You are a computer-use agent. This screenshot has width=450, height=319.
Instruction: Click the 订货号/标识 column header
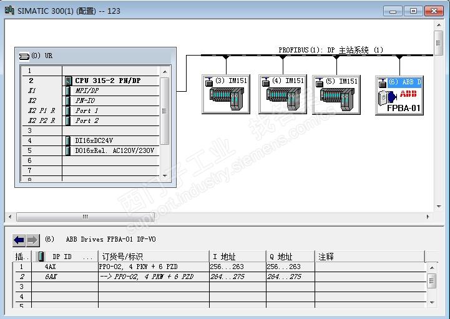pyautogui.click(x=154, y=257)
